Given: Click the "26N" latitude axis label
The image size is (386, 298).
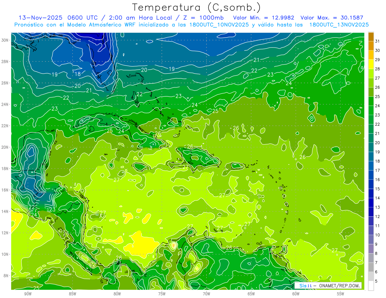Looking at the screenshot, I should click(5, 83).
